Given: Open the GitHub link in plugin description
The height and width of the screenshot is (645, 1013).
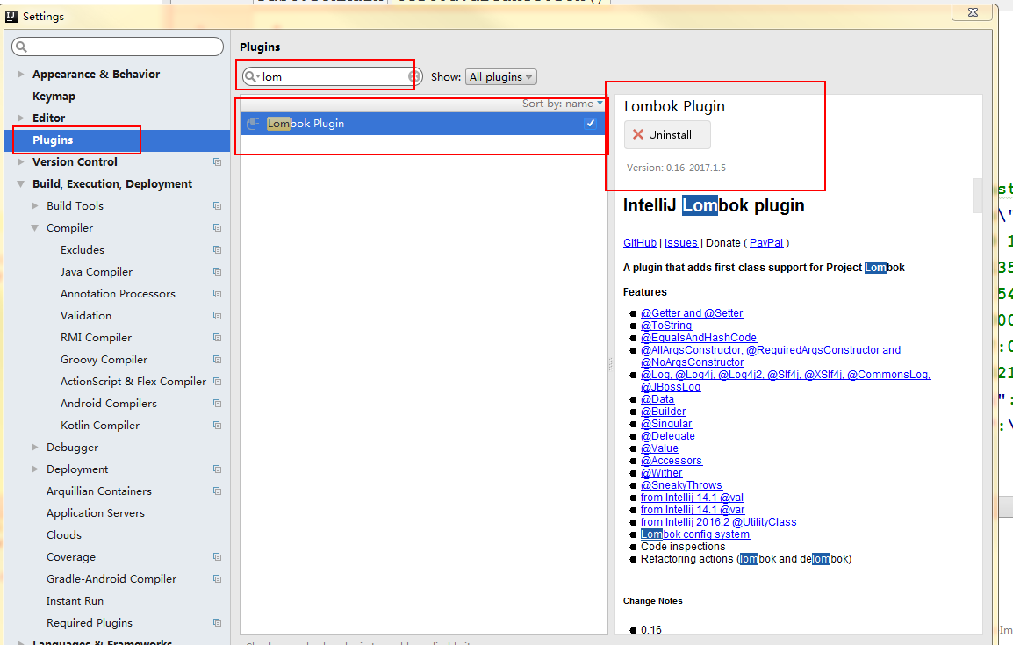Looking at the screenshot, I should (x=639, y=243).
